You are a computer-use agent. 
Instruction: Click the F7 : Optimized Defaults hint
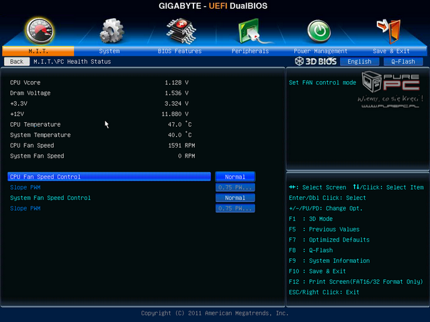[x=329, y=239]
